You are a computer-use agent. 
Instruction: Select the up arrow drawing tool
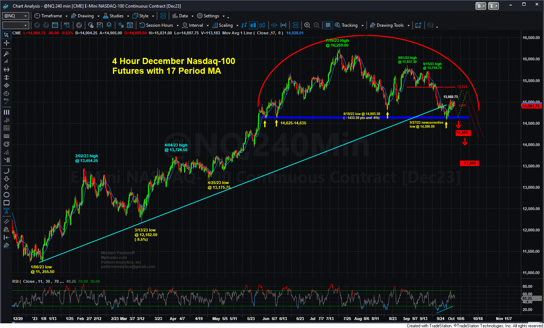pos(6,187)
